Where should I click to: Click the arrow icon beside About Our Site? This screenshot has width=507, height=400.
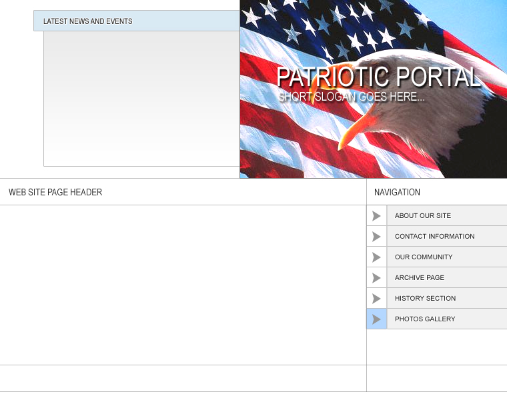tap(376, 216)
